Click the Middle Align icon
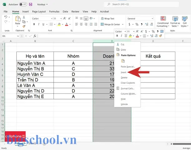The width and height of the screenshot is (191, 150). pos(81,18)
